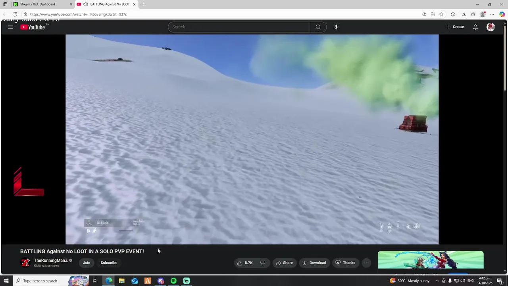The image size is (508, 286).
Task: Close the YouTube BATTLING tab
Action: click(x=134, y=4)
